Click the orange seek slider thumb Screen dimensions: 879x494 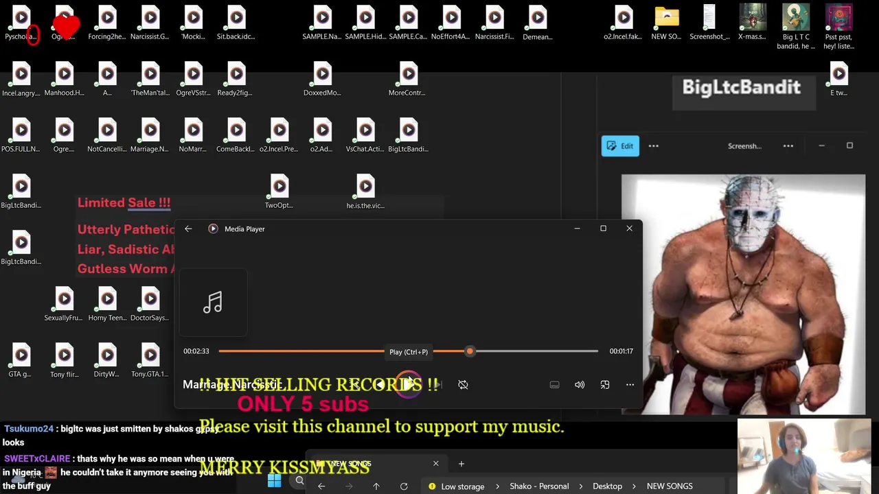pyautogui.click(x=470, y=351)
